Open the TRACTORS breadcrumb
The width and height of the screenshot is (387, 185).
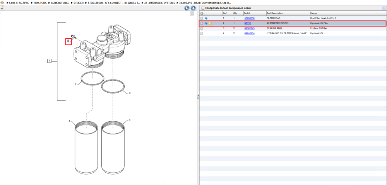pyautogui.click(x=40, y=3)
